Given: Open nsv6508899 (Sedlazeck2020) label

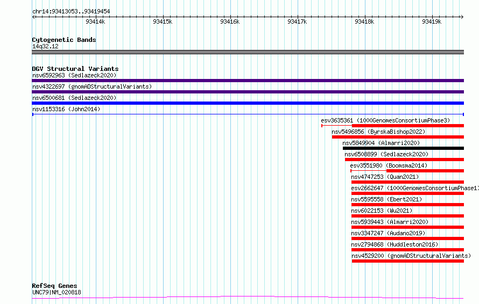Looking at the screenshot, I should (386, 154).
